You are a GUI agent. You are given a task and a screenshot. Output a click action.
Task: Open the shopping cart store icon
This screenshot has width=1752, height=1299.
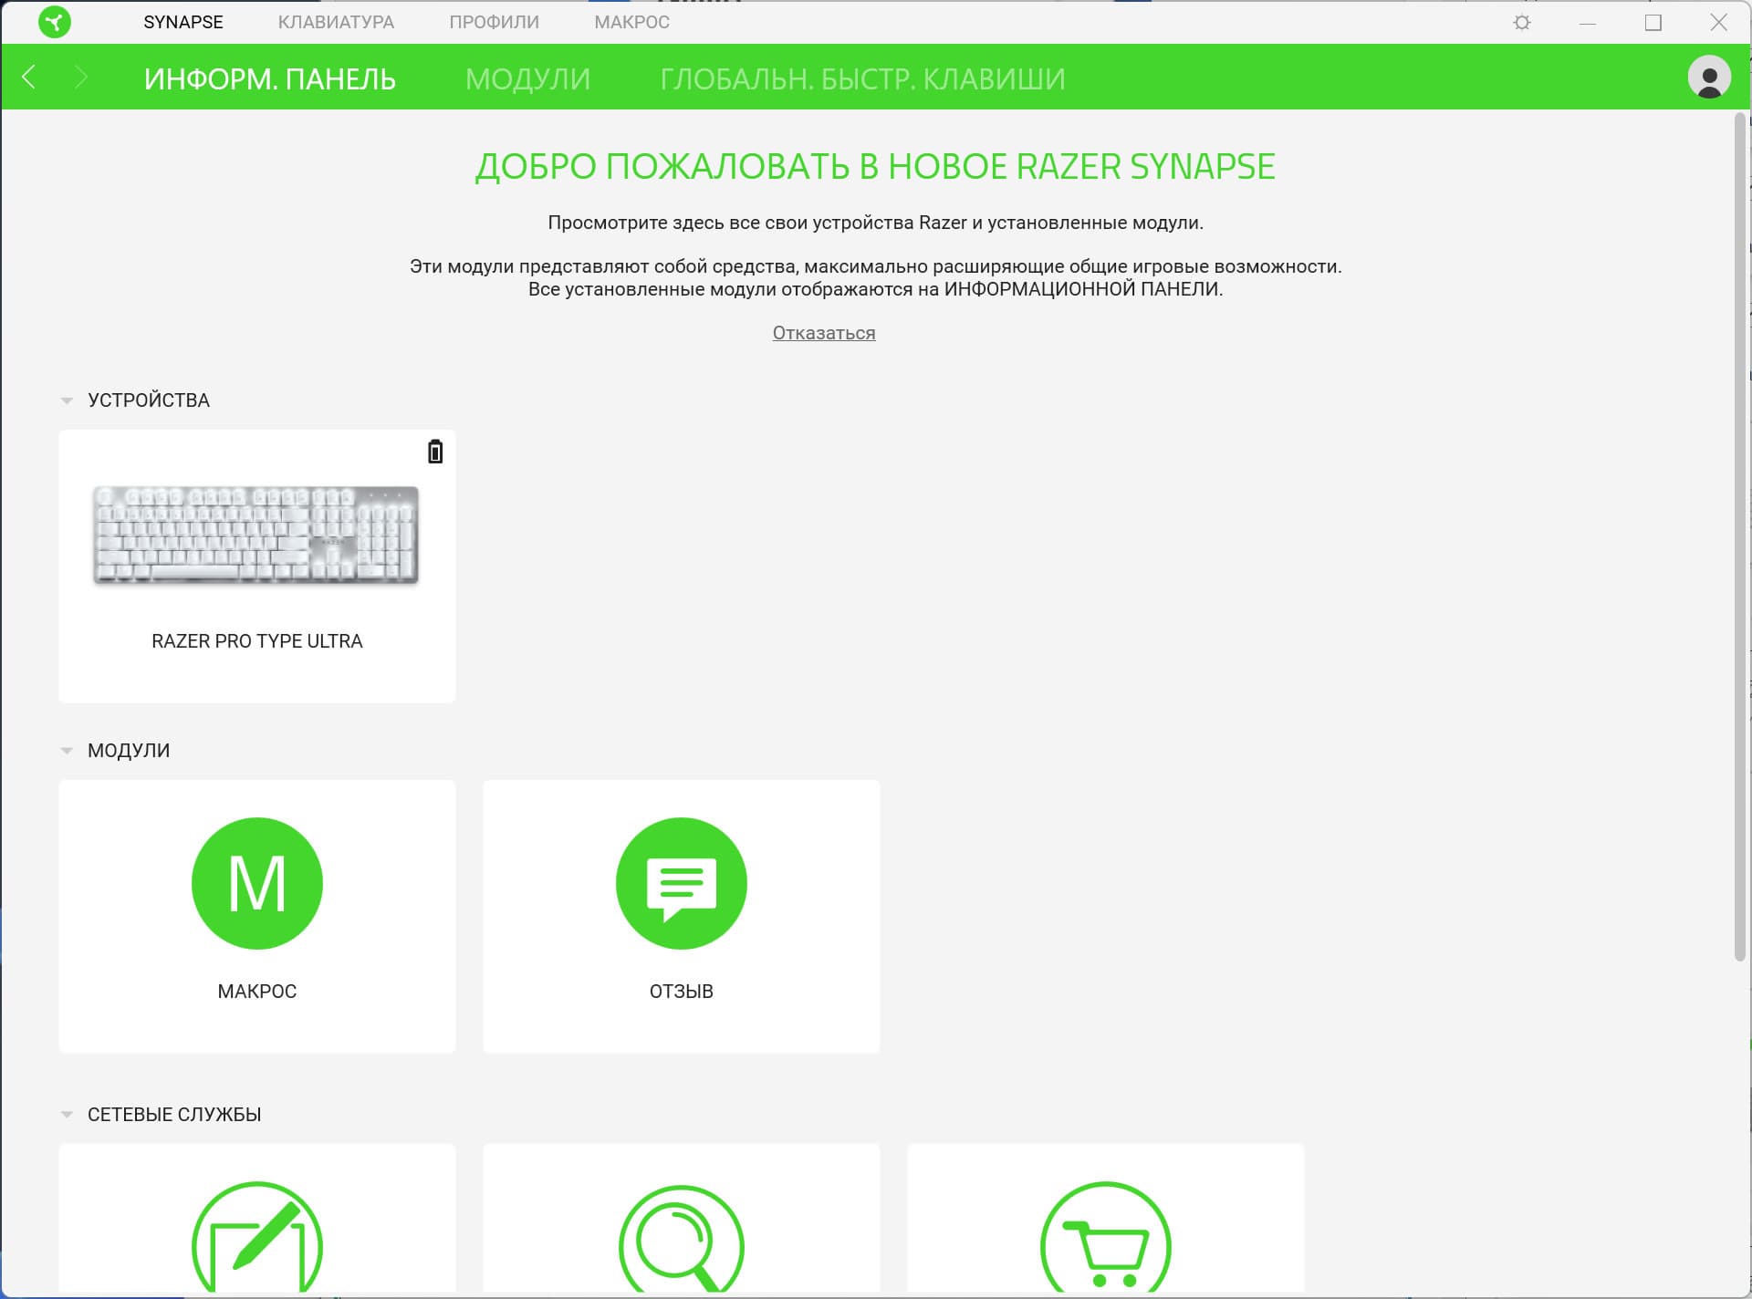[x=1105, y=1241]
